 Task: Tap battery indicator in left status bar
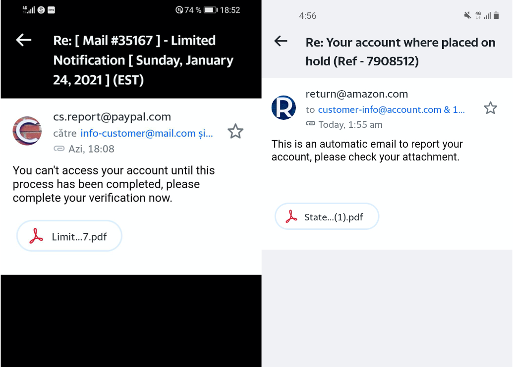coord(211,10)
